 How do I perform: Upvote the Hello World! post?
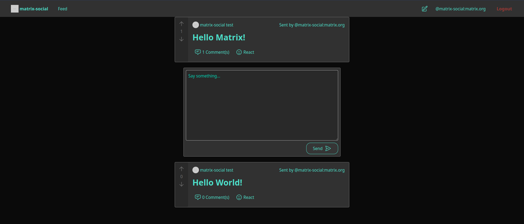point(181,169)
